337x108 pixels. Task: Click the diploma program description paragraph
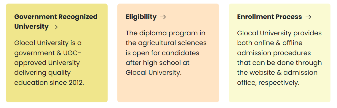(166, 53)
